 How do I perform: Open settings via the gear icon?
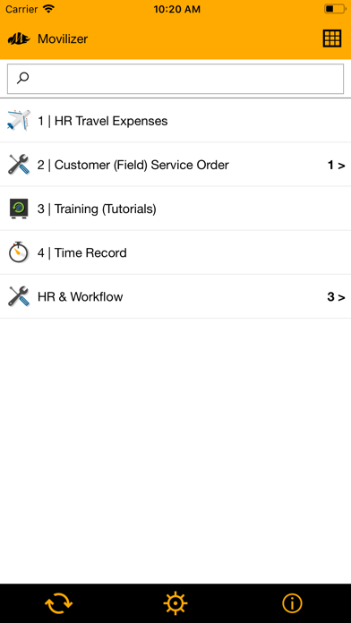175,603
